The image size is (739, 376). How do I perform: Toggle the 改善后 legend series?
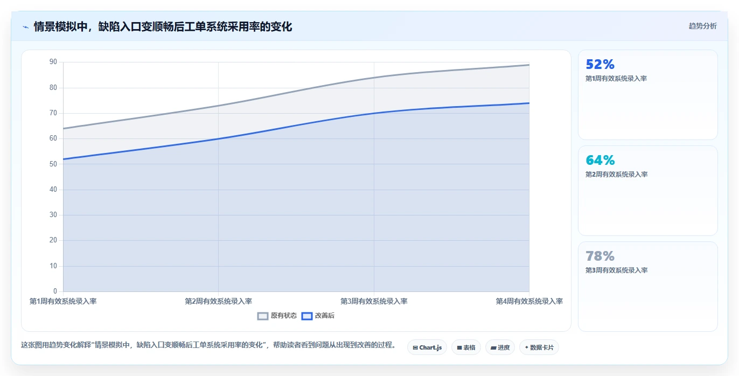pyautogui.click(x=318, y=316)
